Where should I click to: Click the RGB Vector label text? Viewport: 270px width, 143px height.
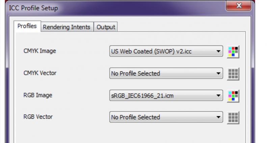coord(38,117)
